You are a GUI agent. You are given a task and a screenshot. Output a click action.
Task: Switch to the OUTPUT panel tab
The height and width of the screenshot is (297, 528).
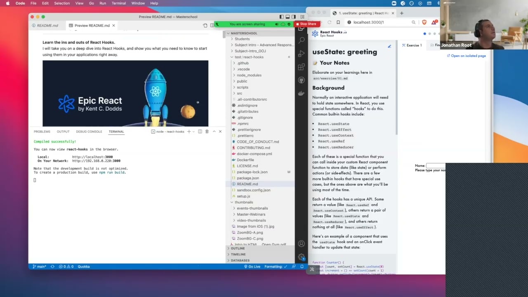click(x=63, y=132)
